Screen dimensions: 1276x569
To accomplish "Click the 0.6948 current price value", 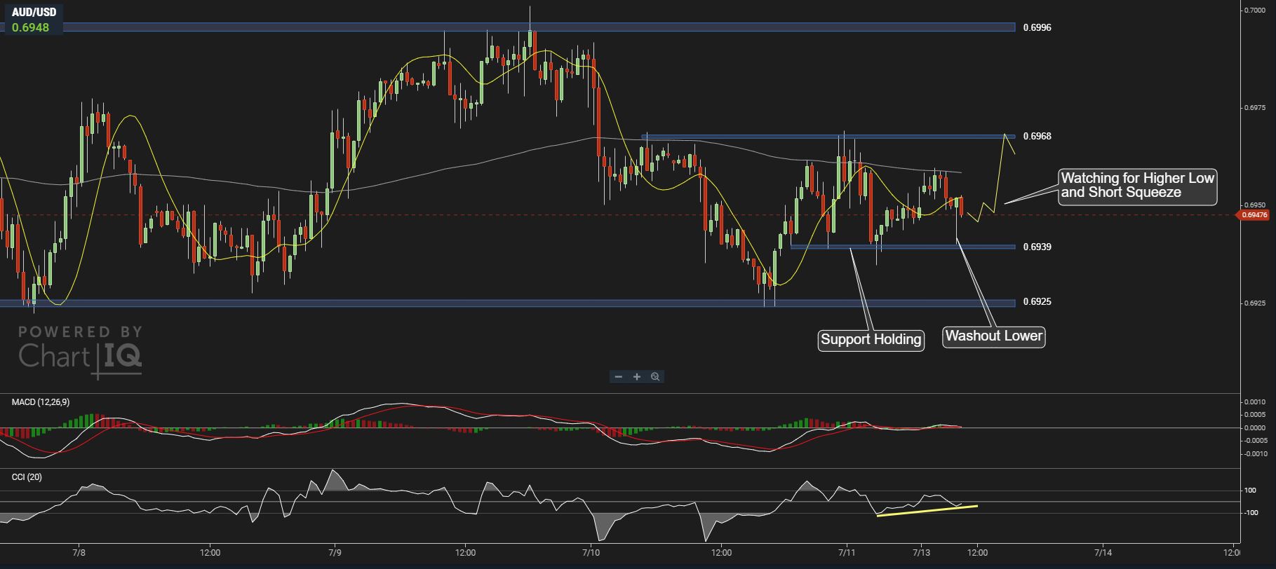I will coord(30,27).
